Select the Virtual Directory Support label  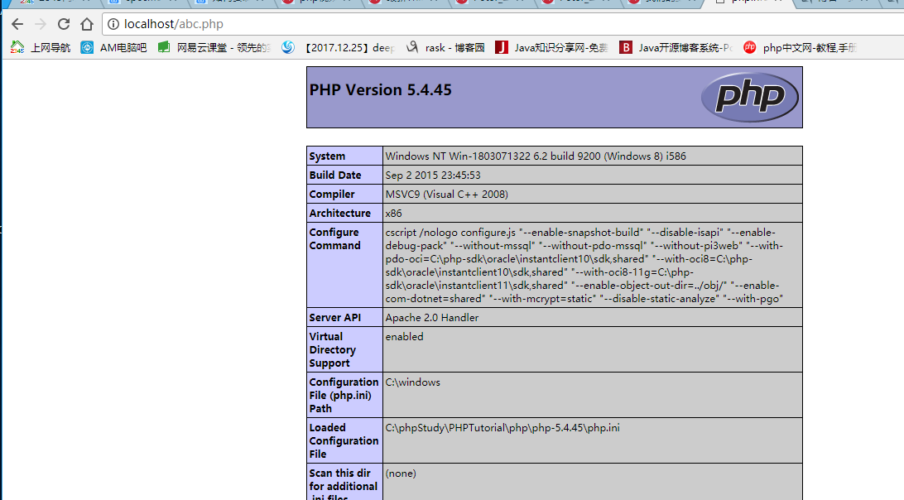[x=344, y=350]
